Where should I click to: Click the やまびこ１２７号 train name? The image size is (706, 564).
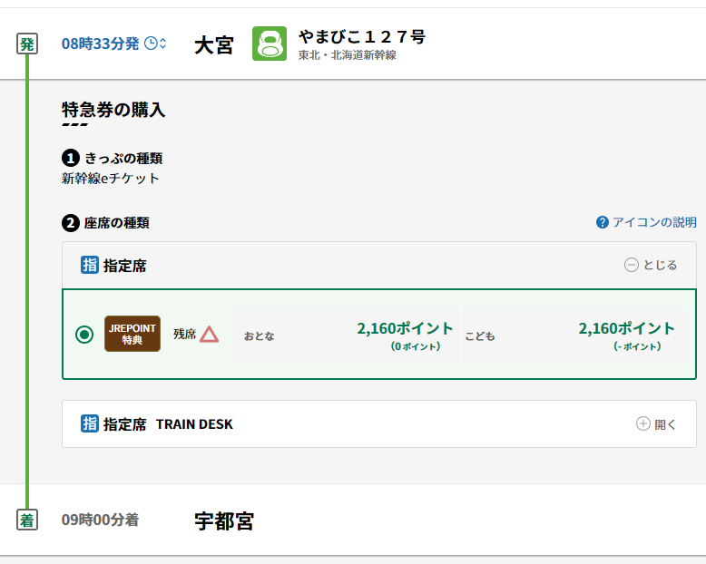click(361, 37)
